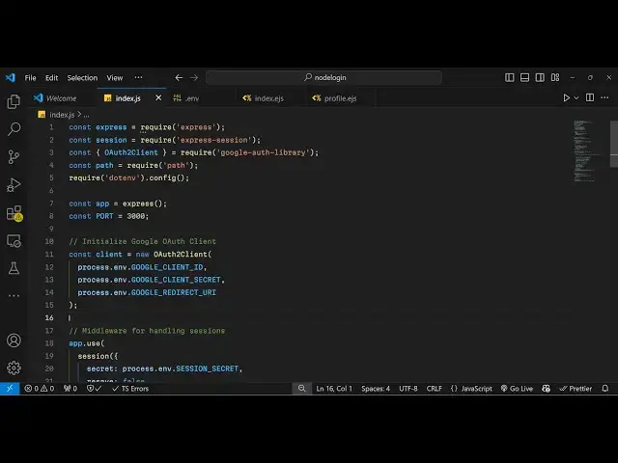Click GOOGLE_CLIENT_SECRET on line 13

click(176, 280)
